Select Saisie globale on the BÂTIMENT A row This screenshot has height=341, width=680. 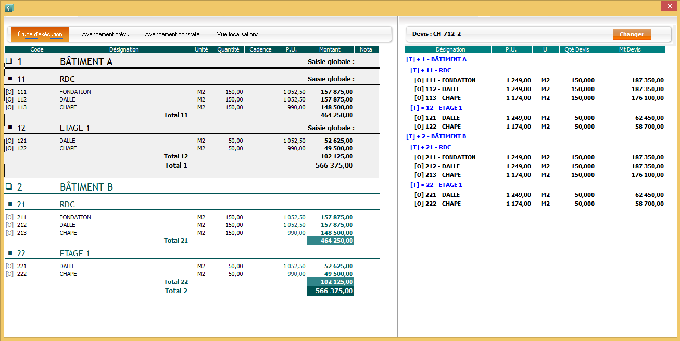point(331,62)
